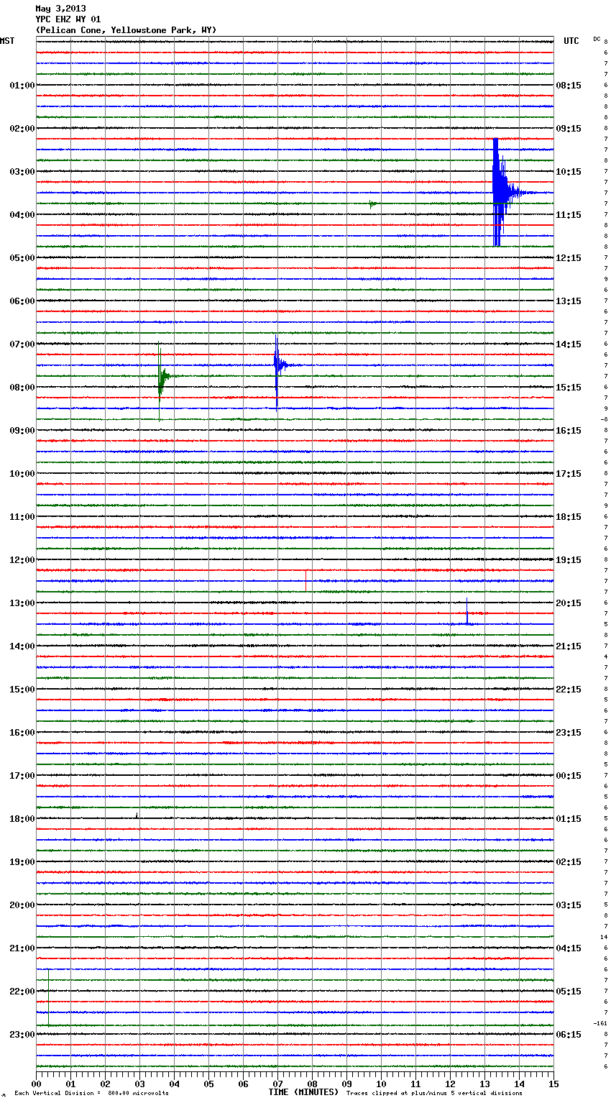
Task: Select the 18:00 MST time label
Action: click(x=22, y=819)
